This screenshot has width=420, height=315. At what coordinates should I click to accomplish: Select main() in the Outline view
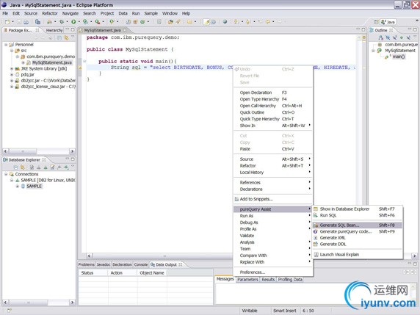point(399,57)
